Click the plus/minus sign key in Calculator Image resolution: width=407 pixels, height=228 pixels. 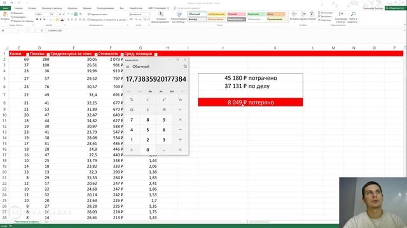click(x=132, y=149)
